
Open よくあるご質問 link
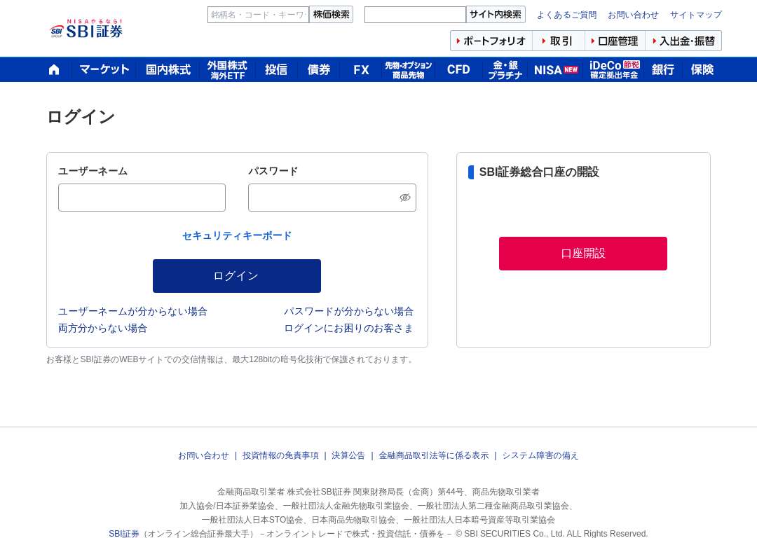tap(567, 15)
